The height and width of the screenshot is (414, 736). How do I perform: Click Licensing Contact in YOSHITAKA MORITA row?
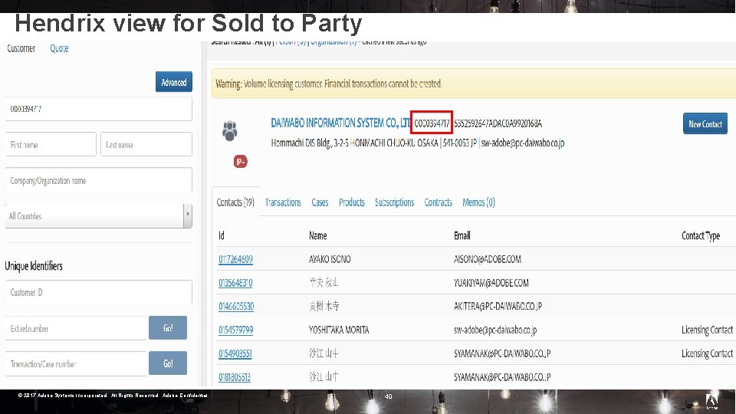[x=707, y=330]
